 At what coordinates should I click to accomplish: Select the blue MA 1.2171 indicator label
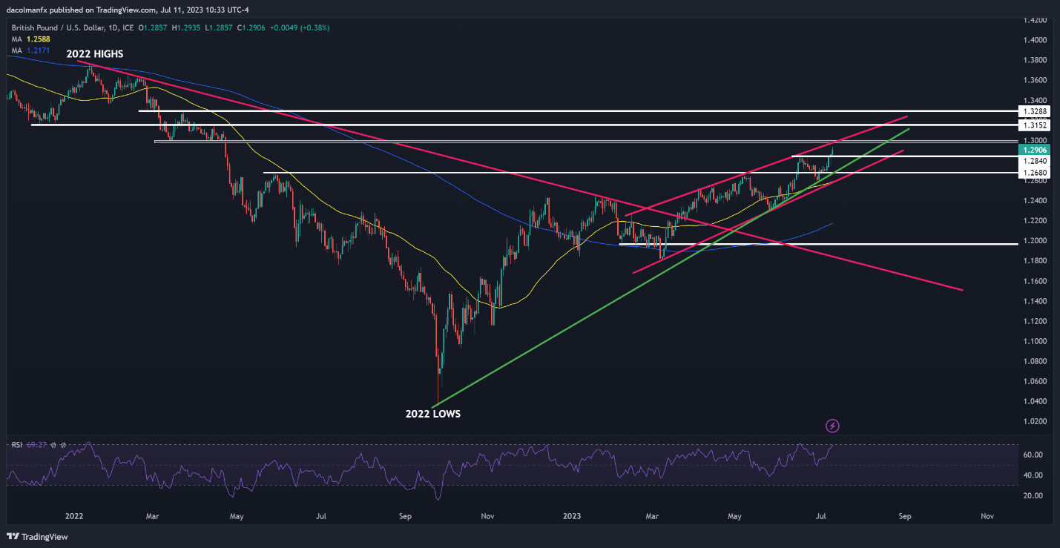pyautogui.click(x=30, y=50)
